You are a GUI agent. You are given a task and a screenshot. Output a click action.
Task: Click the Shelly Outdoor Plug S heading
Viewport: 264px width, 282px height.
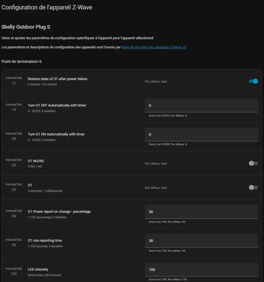click(26, 27)
